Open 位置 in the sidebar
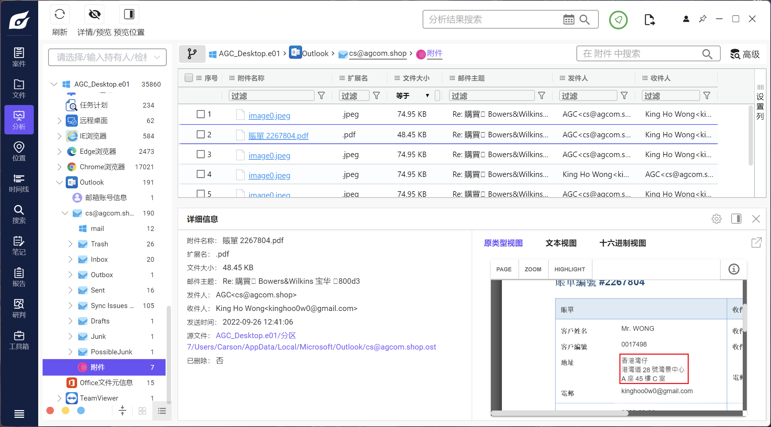 [x=19, y=151]
